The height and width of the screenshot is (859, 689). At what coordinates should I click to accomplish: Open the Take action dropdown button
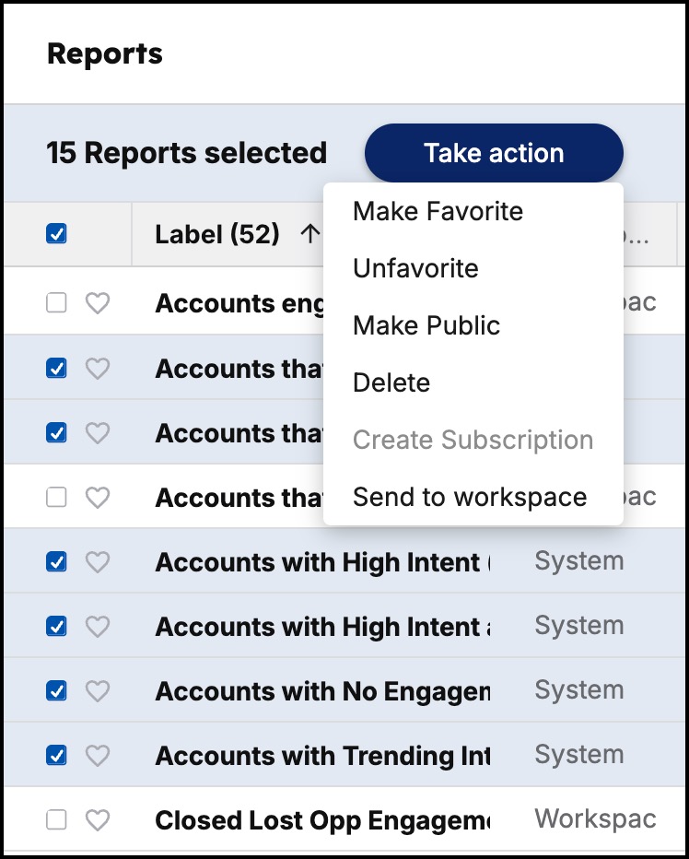pyautogui.click(x=494, y=153)
